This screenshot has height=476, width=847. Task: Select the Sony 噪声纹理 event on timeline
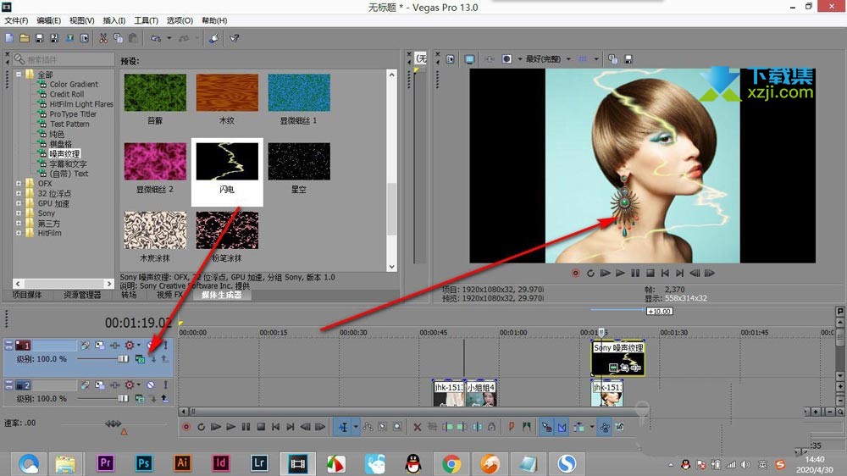pos(618,357)
